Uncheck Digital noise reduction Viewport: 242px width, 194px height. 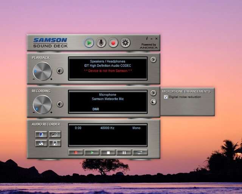coord(166,97)
